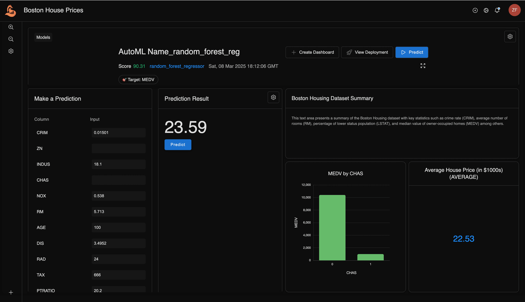Open the random_forest_regressor link
The height and width of the screenshot is (302, 525).
pos(177,66)
